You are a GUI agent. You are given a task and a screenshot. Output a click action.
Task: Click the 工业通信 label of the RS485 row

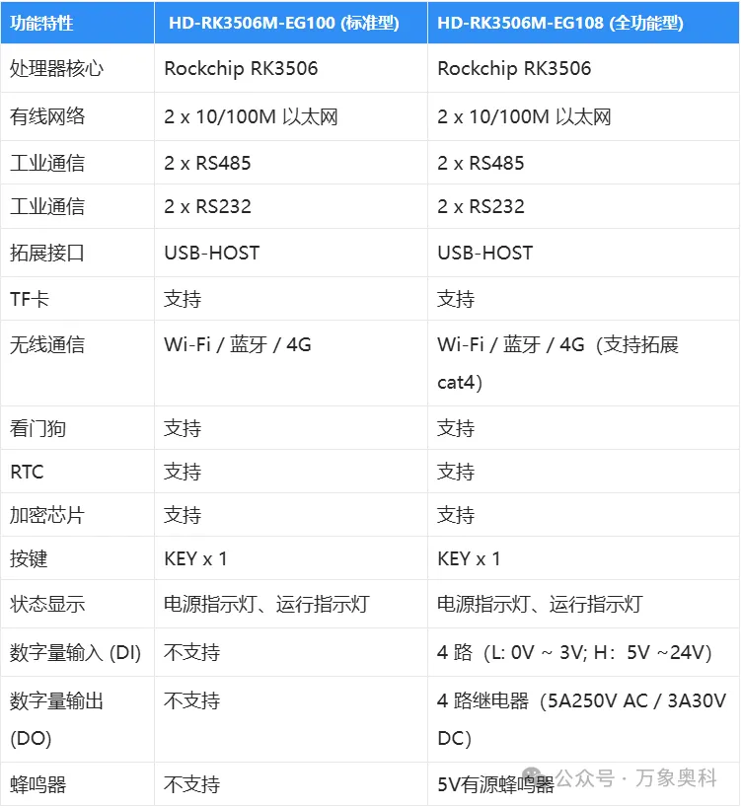(47, 163)
